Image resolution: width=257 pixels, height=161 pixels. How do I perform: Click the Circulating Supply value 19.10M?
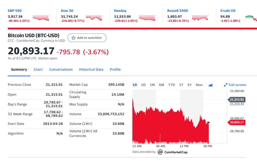tap(118, 95)
